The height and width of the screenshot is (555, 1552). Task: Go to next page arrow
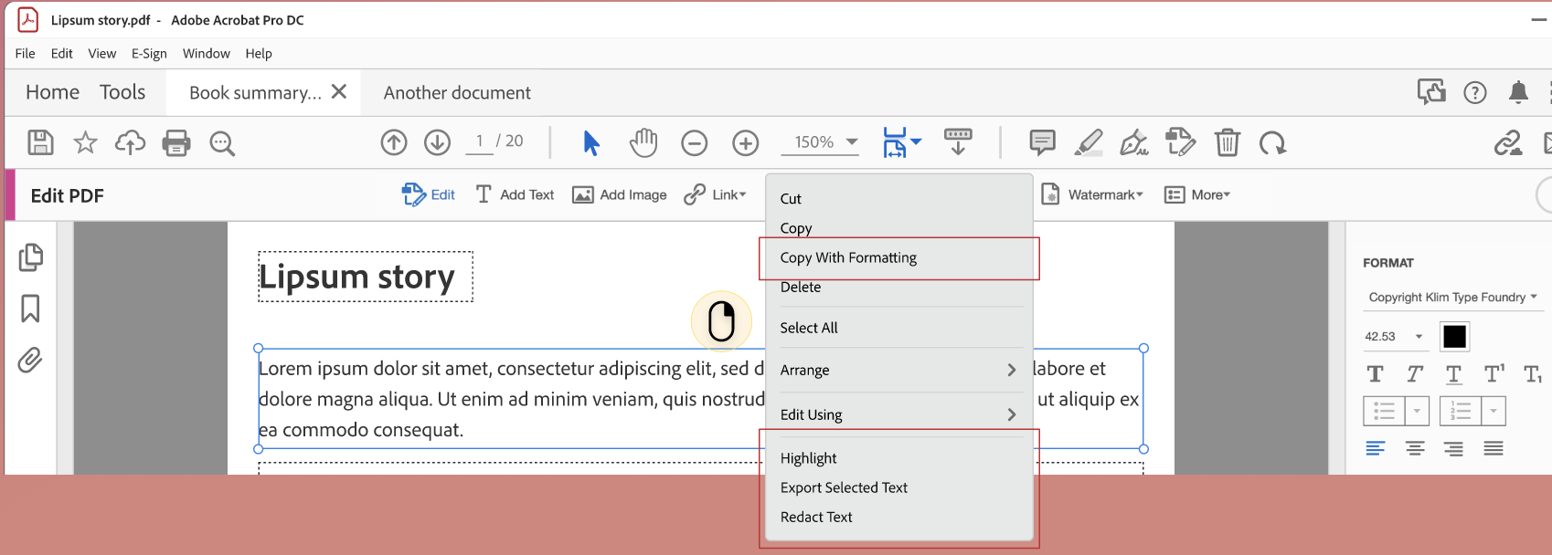pyautogui.click(x=438, y=142)
